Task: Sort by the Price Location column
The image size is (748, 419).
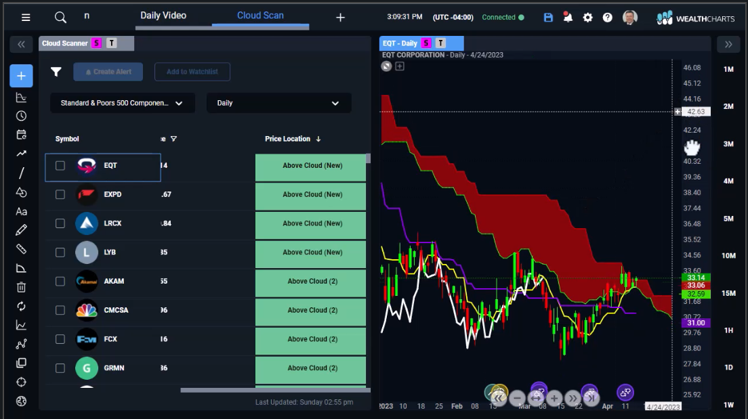Action: tap(293, 139)
